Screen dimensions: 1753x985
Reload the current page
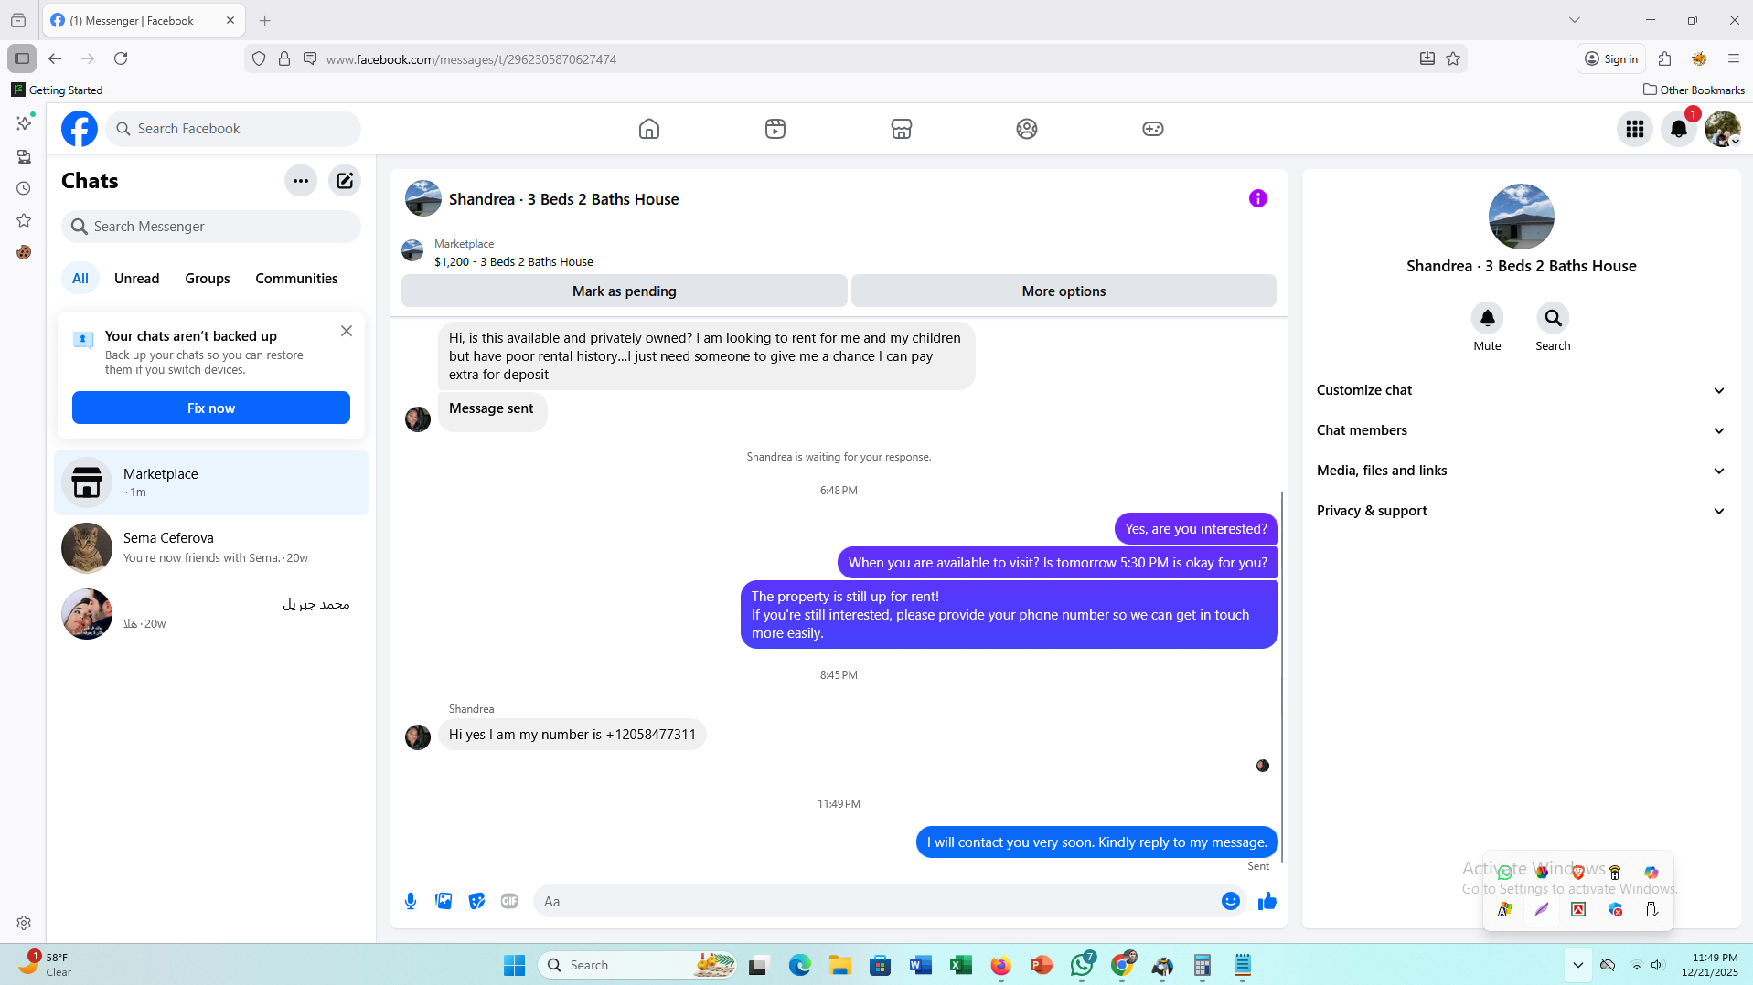121,59
